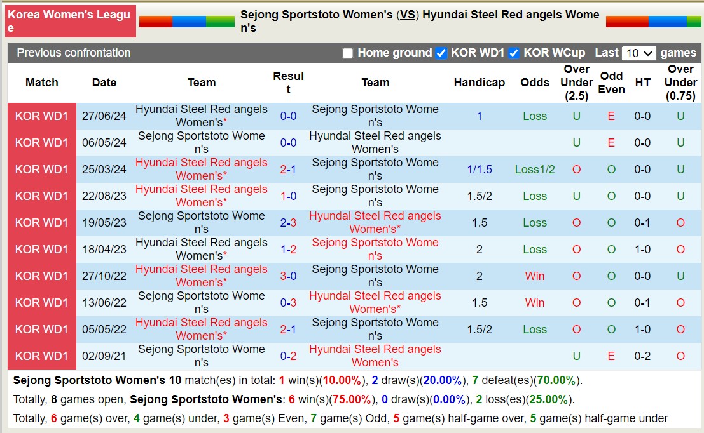Click the KOR WD1 badge beside the 18/04/23 match
The image size is (704, 433).
pyautogui.click(x=41, y=250)
